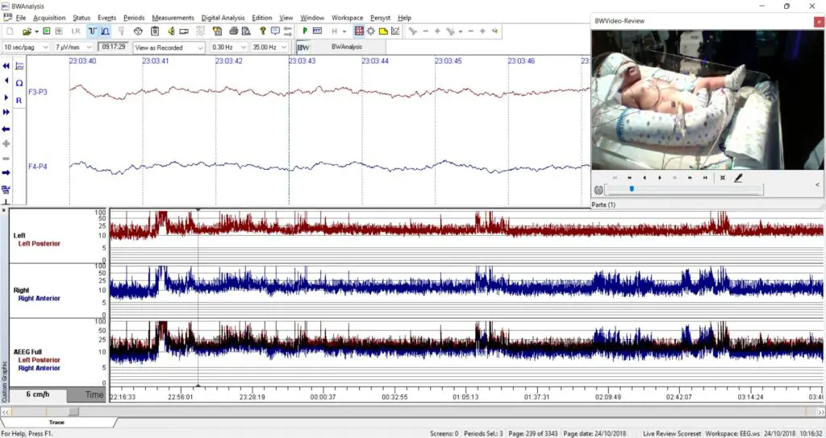The width and height of the screenshot is (826, 438).
Task: Close the aEEG custom graphic panel
Action: pyautogui.click(x=4, y=210)
